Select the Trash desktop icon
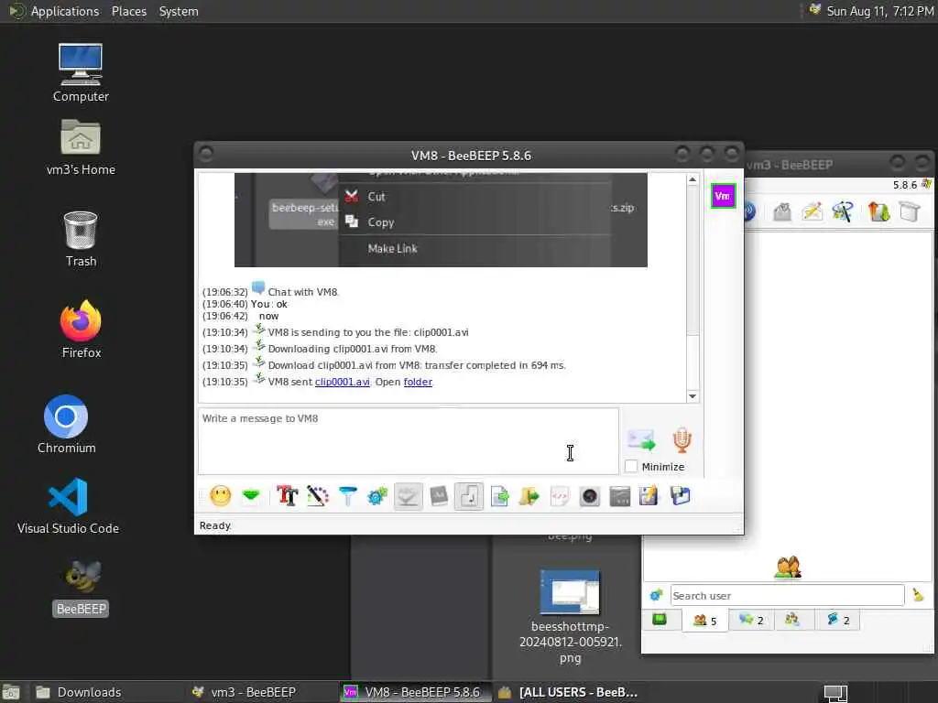938x703 pixels. [81, 239]
